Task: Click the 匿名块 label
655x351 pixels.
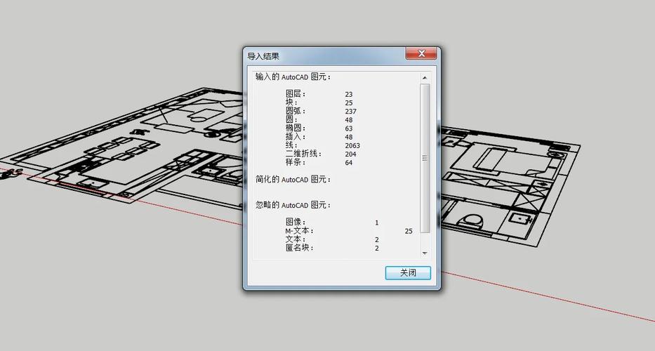Action: click(299, 248)
